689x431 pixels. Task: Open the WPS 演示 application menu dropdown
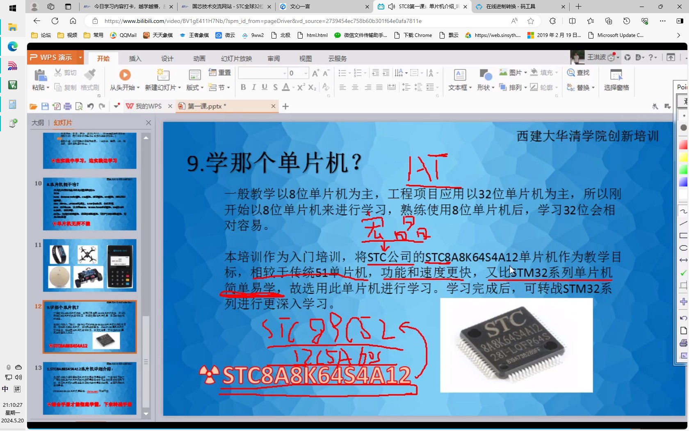pos(80,57)
